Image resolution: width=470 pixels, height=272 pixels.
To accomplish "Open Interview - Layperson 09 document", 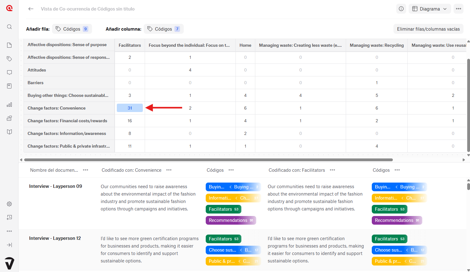I will coord(55,186).
